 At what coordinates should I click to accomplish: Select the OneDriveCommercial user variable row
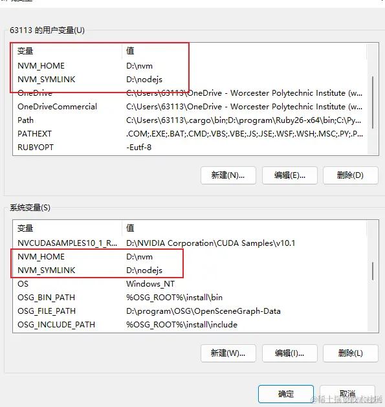click(190, 107)
